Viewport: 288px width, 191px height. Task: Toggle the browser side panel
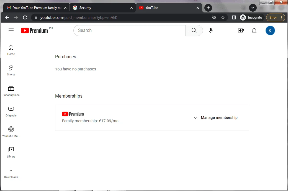click(234, 17)
